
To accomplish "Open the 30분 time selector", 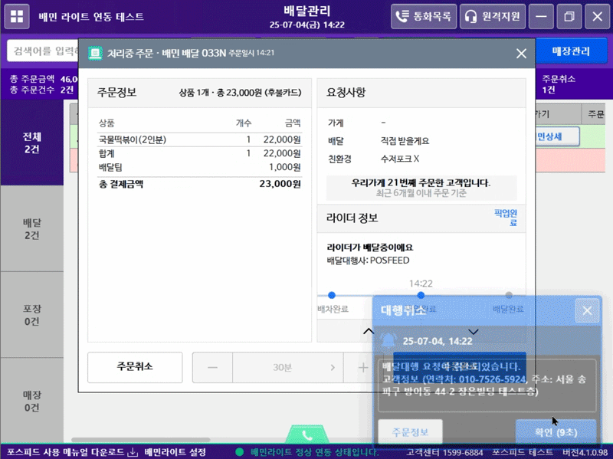I will (288, 368).
